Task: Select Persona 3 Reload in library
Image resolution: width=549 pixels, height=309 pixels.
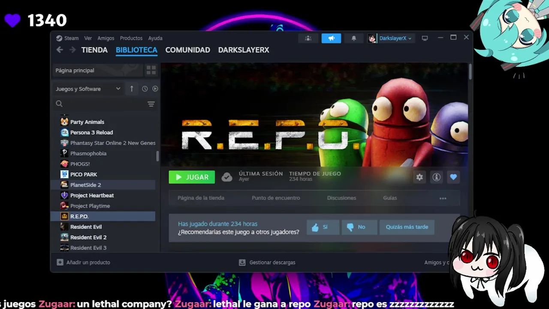Action: click(103, 133)
